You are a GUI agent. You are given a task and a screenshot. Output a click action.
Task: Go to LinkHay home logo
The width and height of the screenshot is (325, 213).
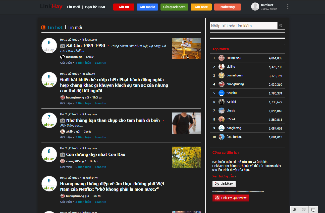51,7
